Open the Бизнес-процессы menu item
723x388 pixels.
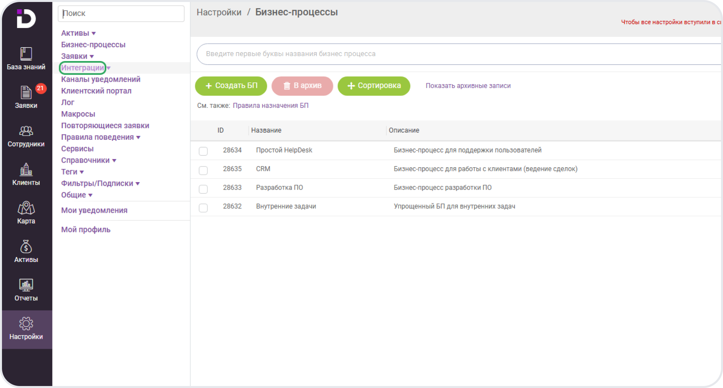93,45
